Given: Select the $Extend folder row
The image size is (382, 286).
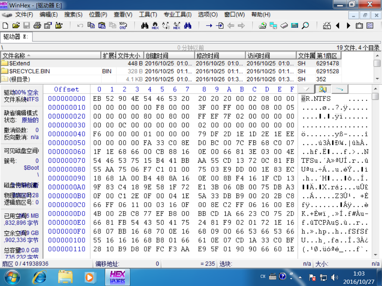Looking at the screenshot, I should pos(170,63).
